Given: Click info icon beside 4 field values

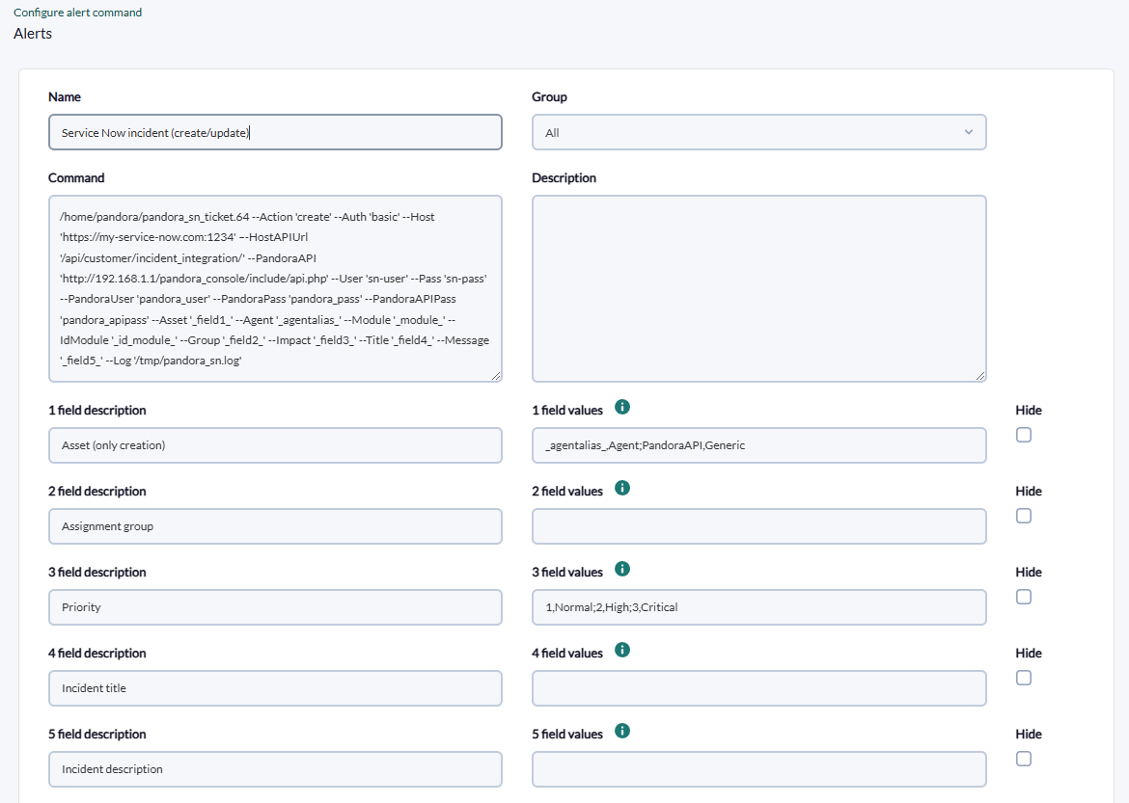Looking at the screenshot, I should 622,650.
